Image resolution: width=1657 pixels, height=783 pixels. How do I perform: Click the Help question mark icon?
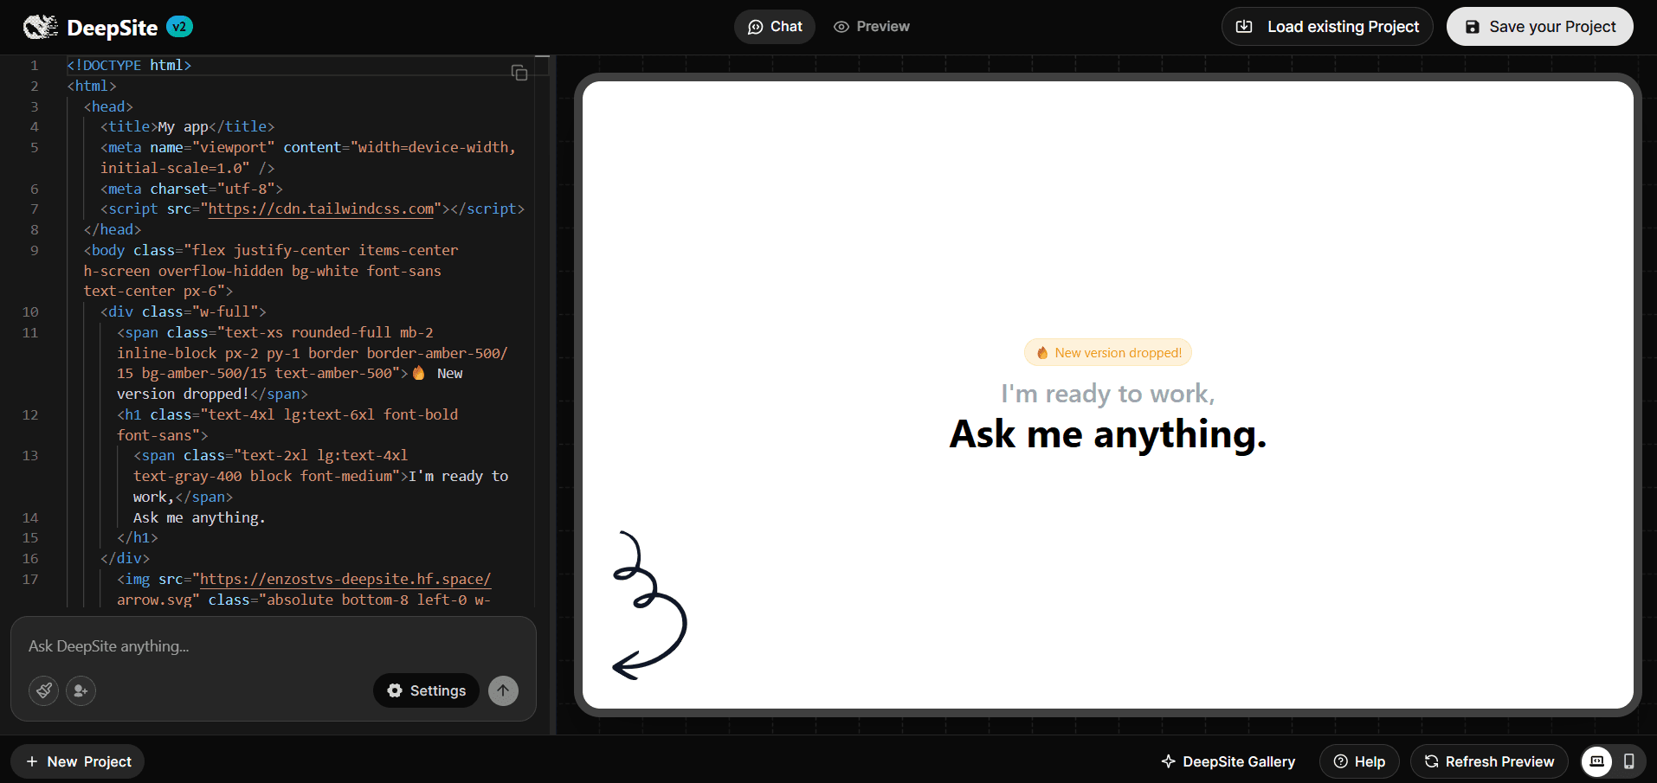(1340, 761)
